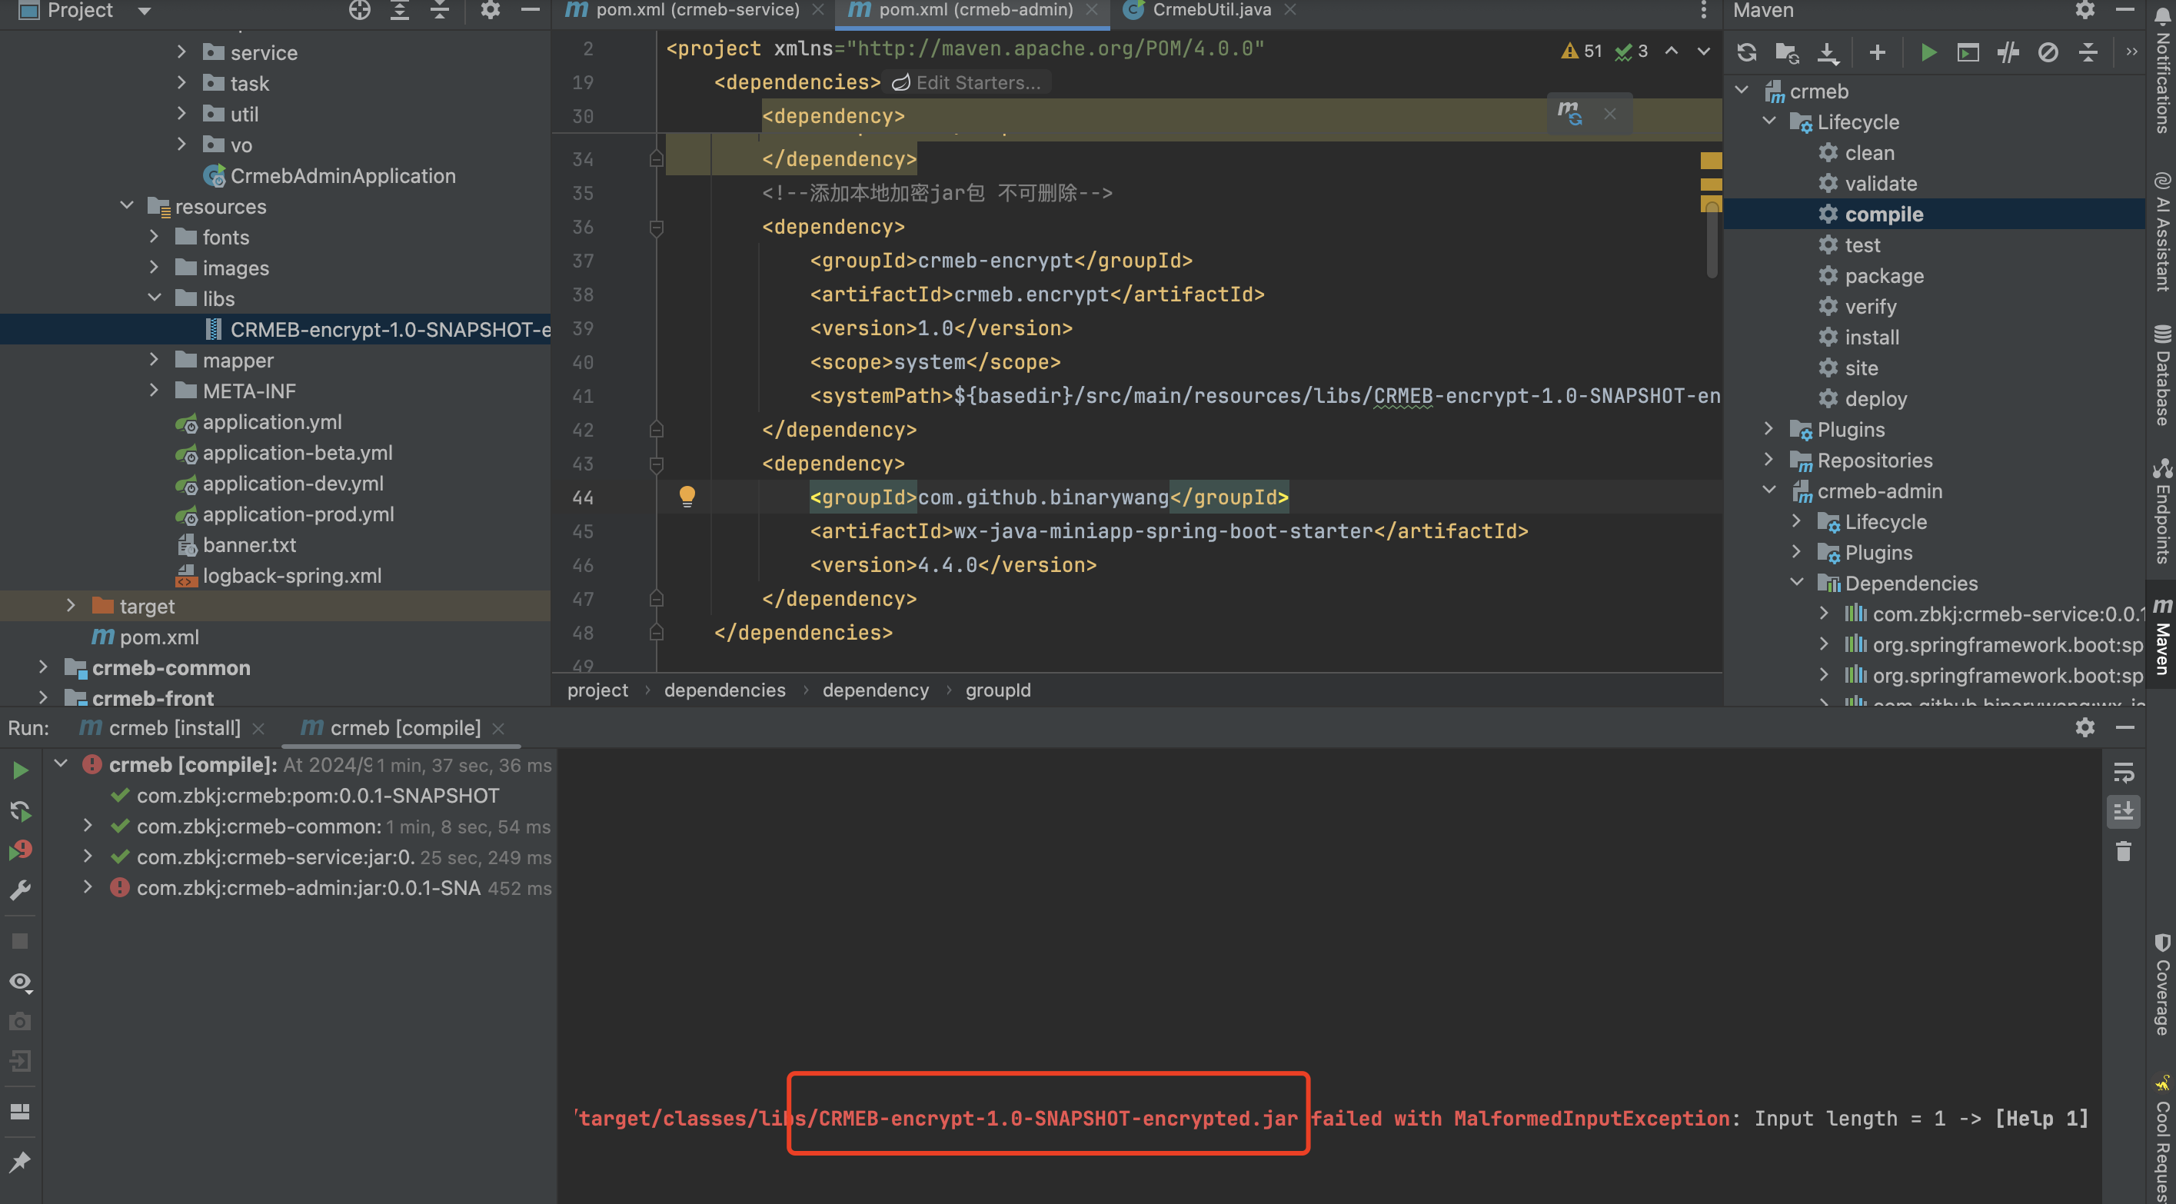Switch to CrmebUtil.java tab

1210,11
